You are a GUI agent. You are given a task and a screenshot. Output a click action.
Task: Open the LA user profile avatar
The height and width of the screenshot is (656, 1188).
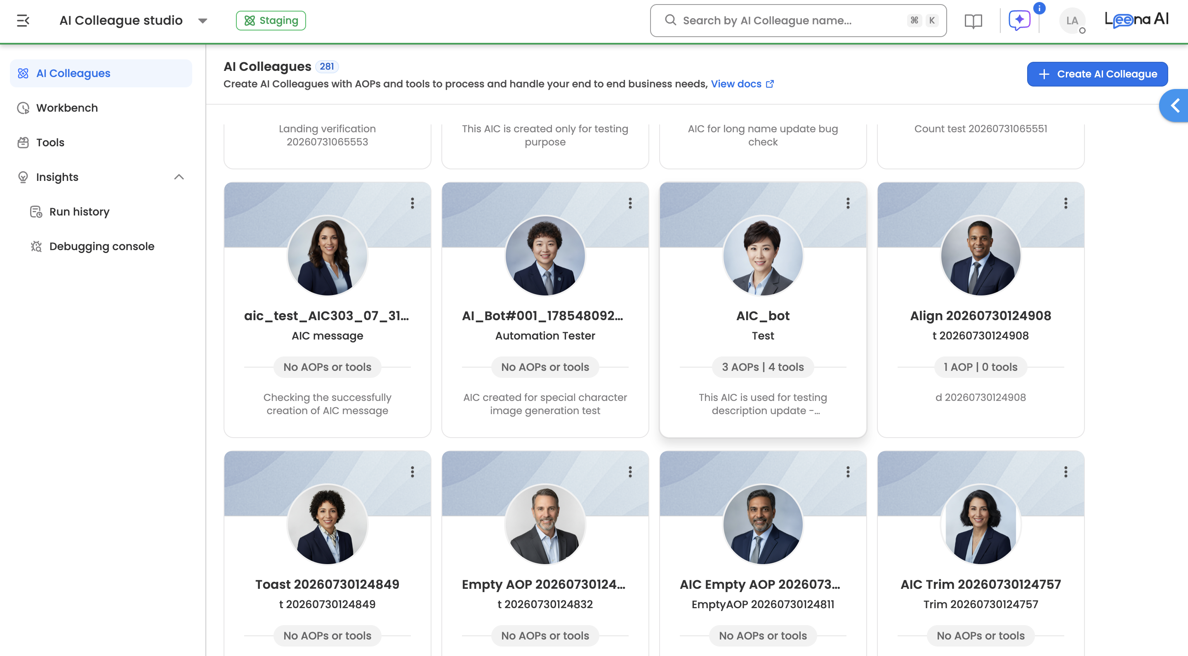pos(1072,21)
